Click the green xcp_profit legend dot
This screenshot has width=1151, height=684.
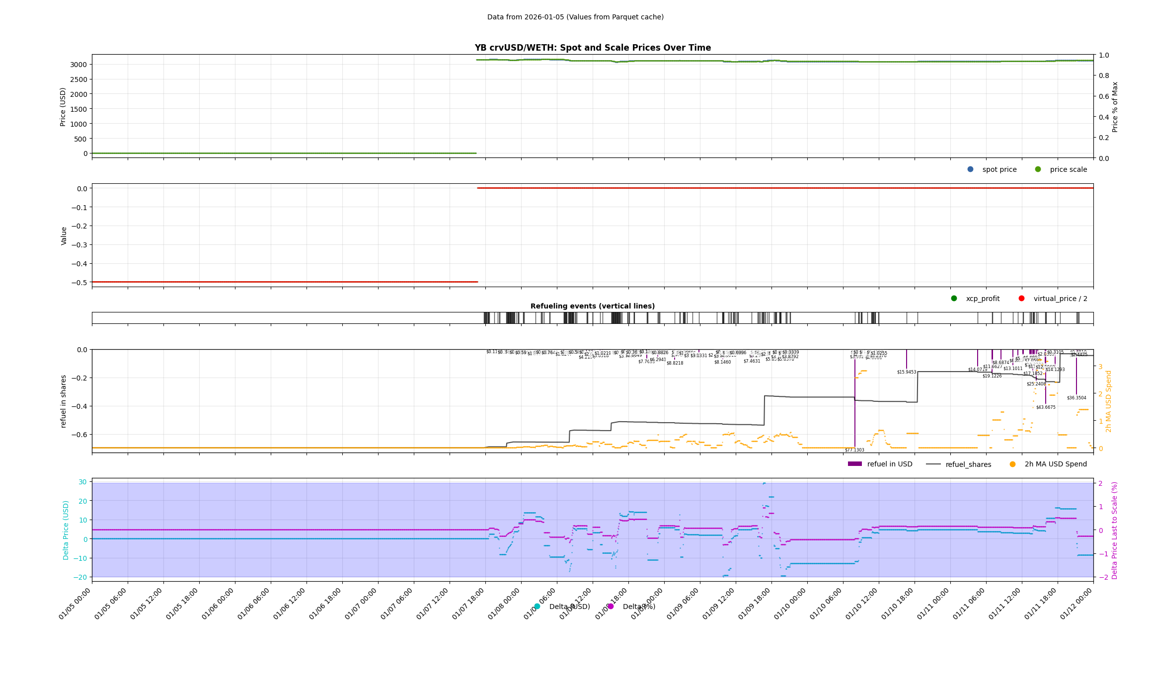tap(954, 299)
